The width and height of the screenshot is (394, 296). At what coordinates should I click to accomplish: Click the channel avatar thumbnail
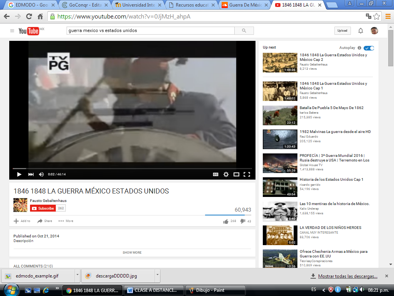click(20, 205)
